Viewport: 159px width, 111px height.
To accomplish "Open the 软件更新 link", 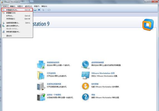I will (95, 84).
